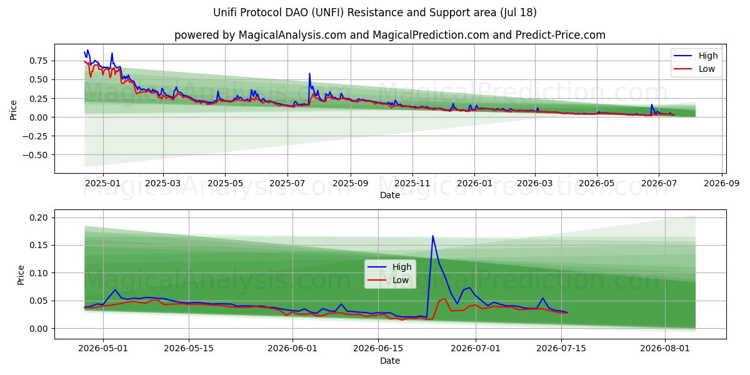Click the late-June High price spike peak in bottom chart
The height and width of the screenshot is (375, 750).
click(432, 236)
